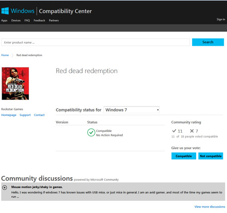Click the 'powered by Microsoft Community' text
The width and height of the screenshot is (227, 213).
point(96,180)
